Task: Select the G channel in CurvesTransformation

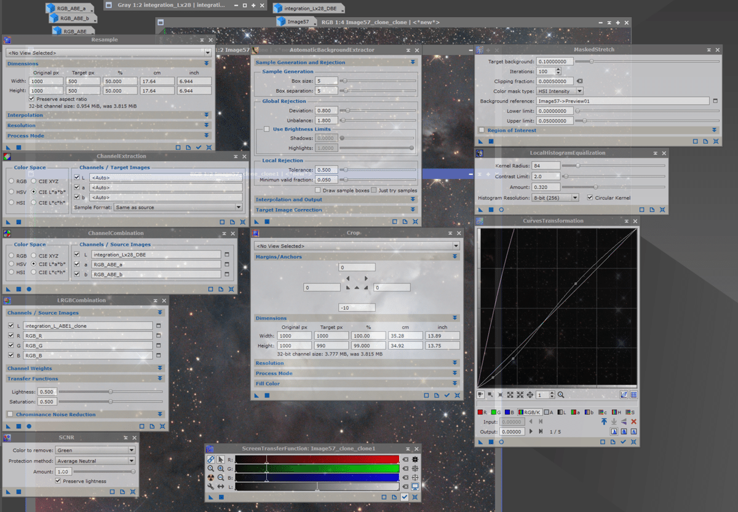Action: [496, 412]
